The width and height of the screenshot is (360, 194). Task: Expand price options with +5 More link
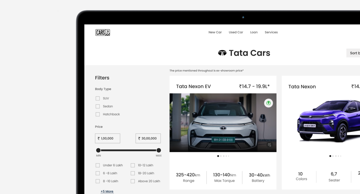(107, 191)
